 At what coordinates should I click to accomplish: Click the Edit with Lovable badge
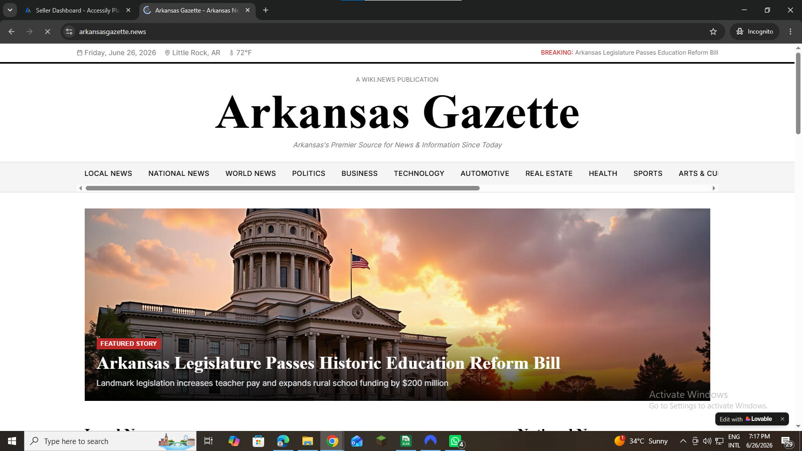(746, 419)
